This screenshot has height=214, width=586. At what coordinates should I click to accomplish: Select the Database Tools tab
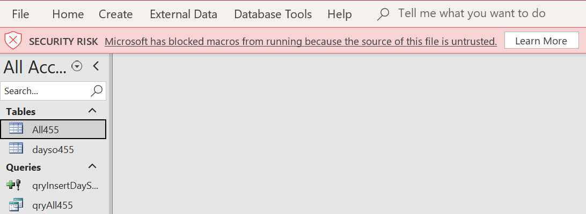pos(272,14)
